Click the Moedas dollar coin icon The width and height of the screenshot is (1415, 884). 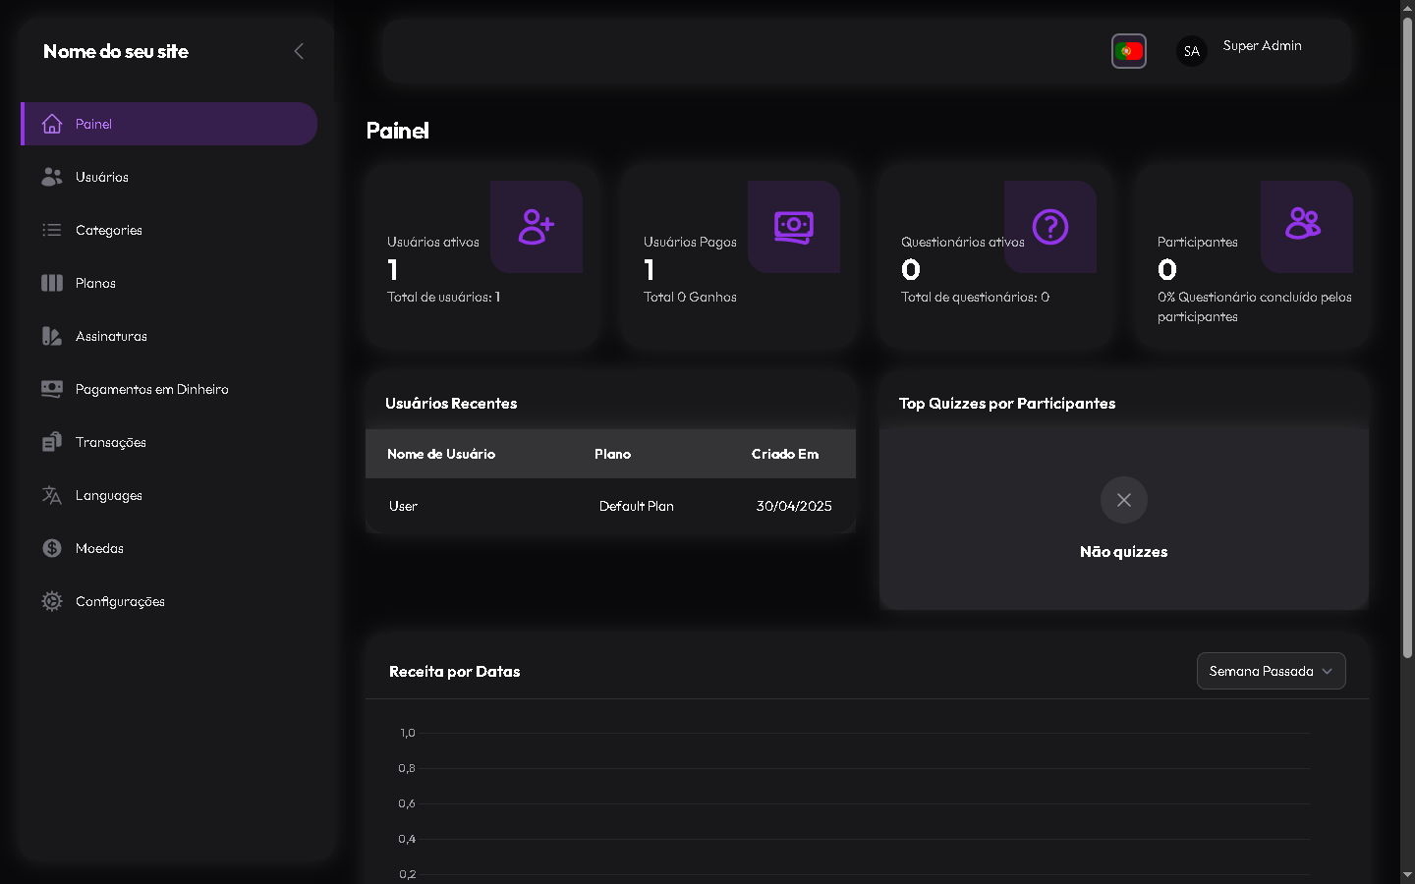pos(52,548)
